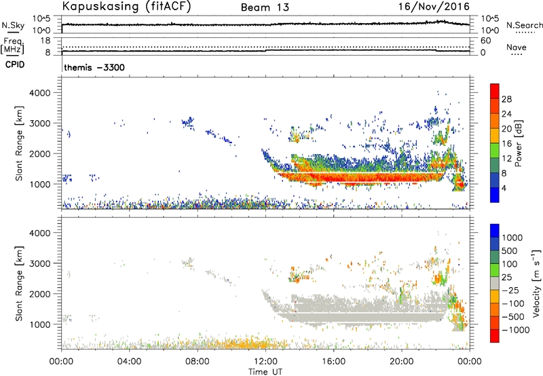Select the "themis -3300" control program text
543x376 pixels.
click(x=94, y=67)
